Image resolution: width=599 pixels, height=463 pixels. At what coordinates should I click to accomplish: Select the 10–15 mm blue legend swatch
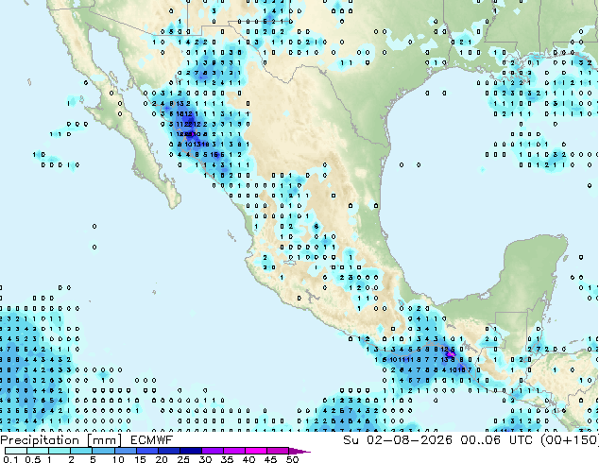click(125, 451)
